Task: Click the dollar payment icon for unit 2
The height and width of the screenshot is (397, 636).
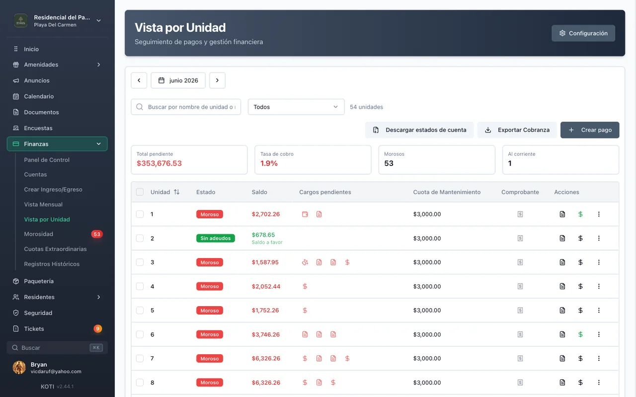Action: pyautogui.click(x=580, y=238)
